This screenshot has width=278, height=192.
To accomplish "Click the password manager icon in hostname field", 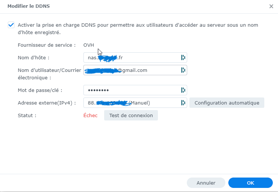I will (183, 57).
